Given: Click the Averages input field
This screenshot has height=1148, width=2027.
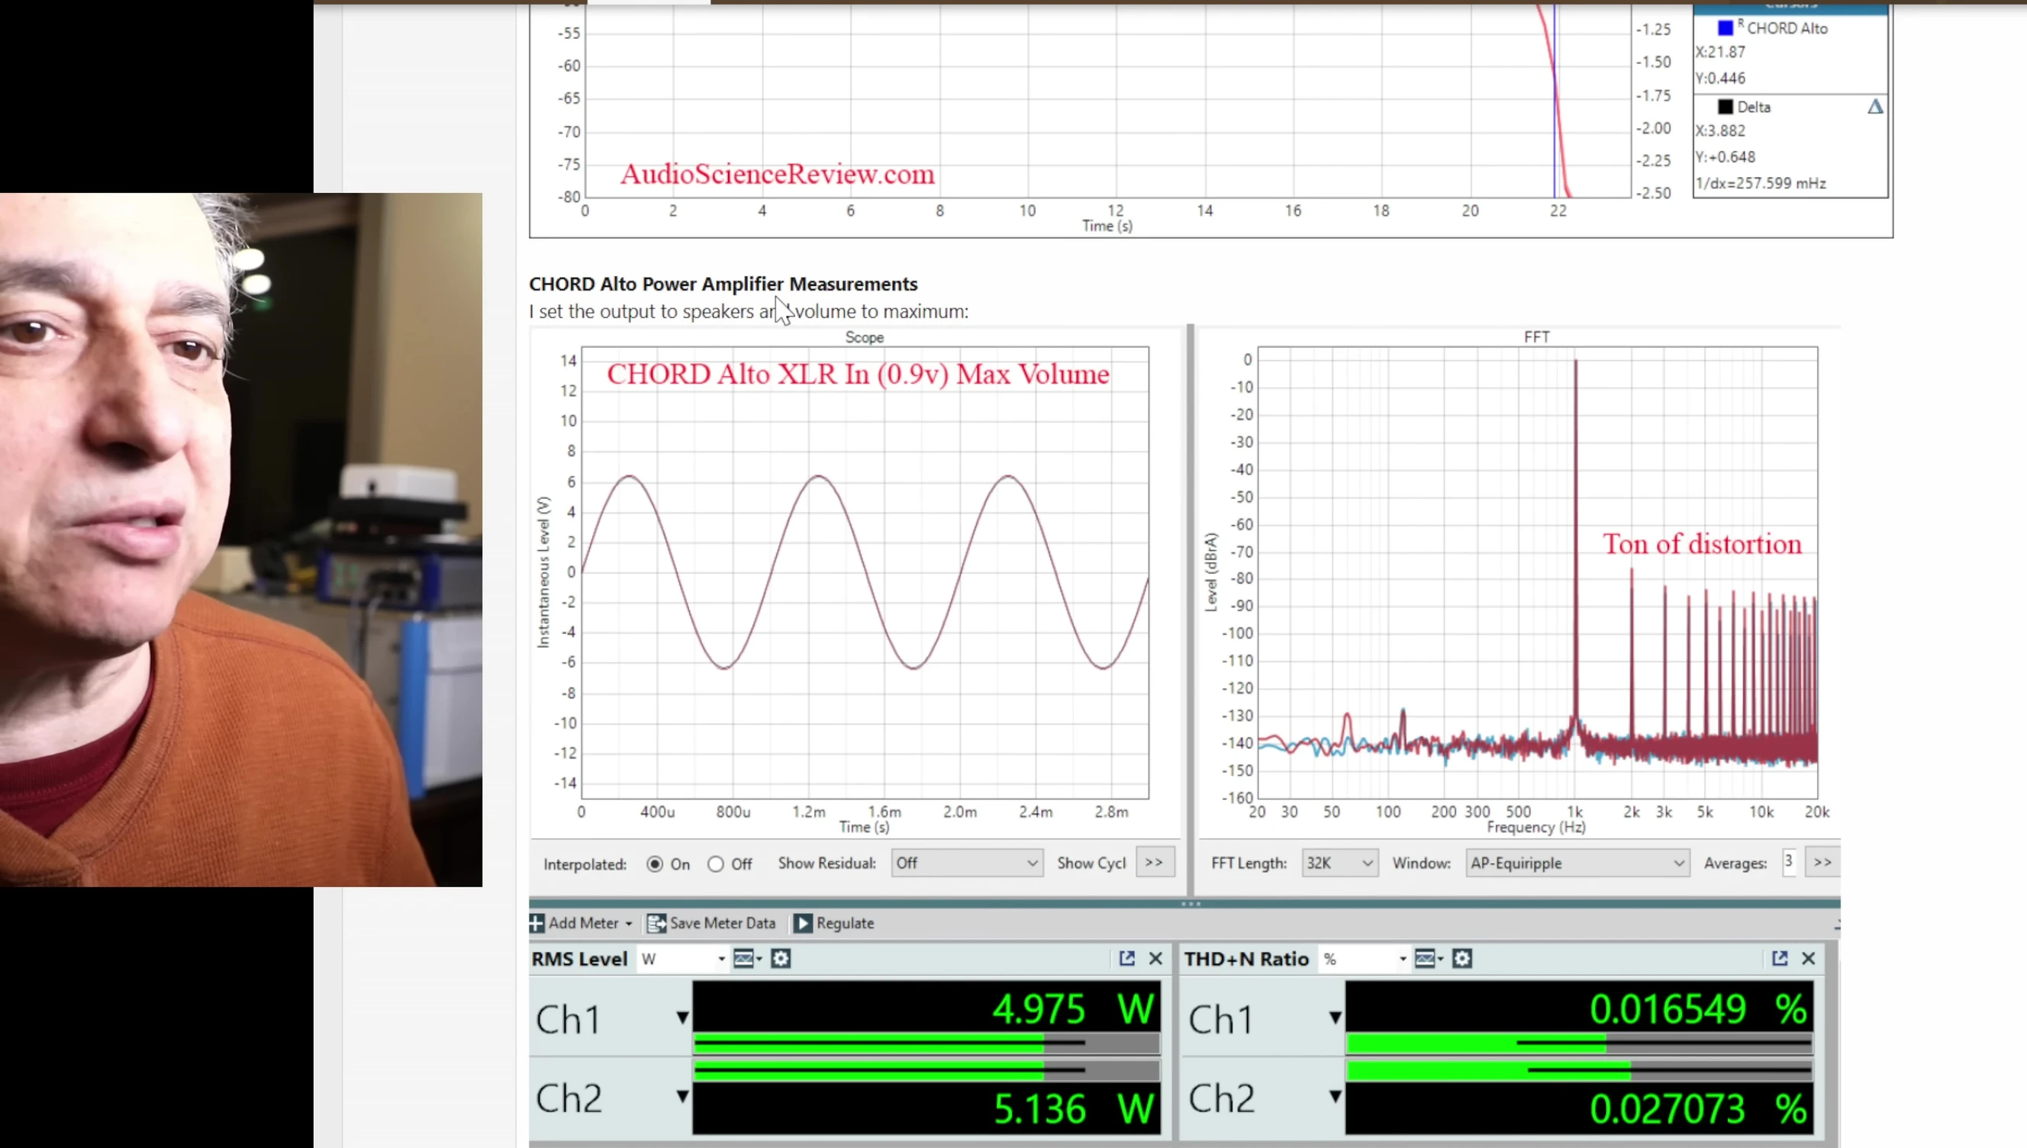Looking at the screenshot, I should [x=1790, y=862].
